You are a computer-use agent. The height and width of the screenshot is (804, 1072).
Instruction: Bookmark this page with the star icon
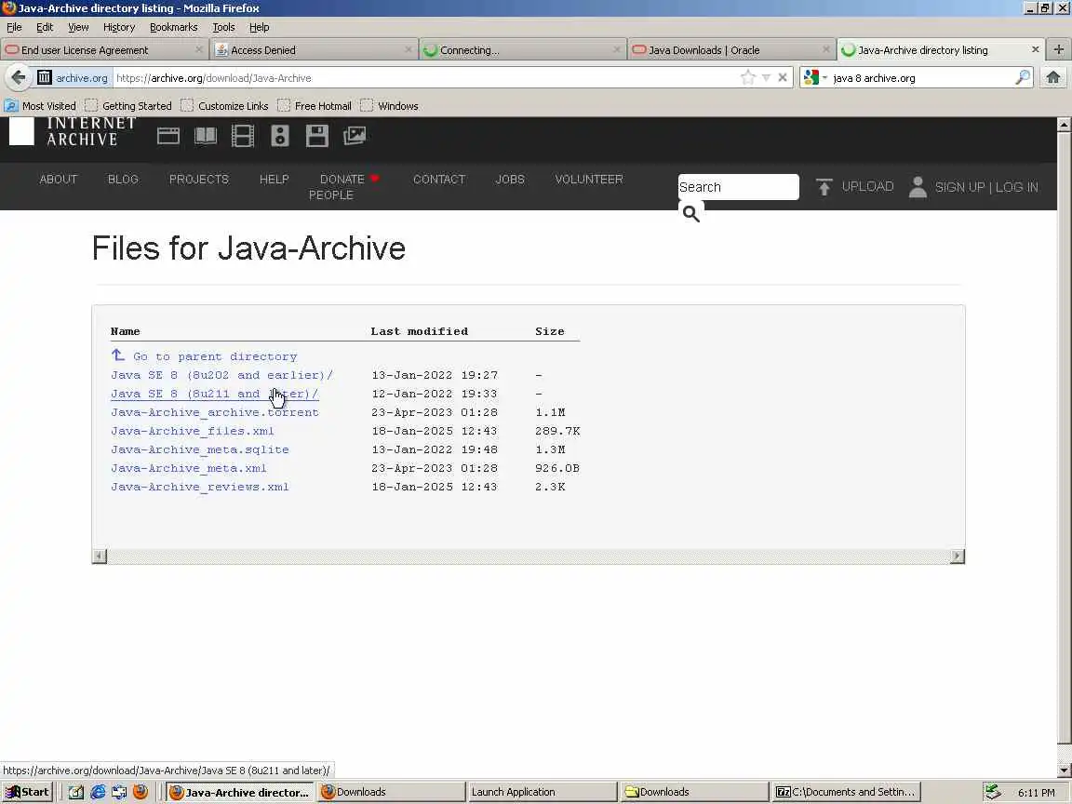[x=748, y=77]
